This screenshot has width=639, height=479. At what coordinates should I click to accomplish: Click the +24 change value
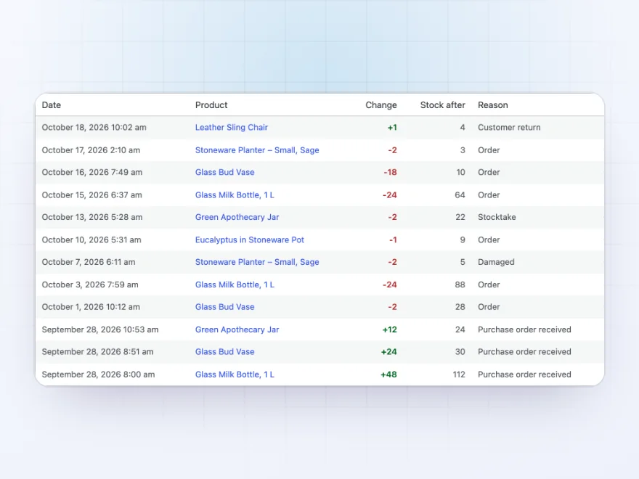click(x=388, y=351)
